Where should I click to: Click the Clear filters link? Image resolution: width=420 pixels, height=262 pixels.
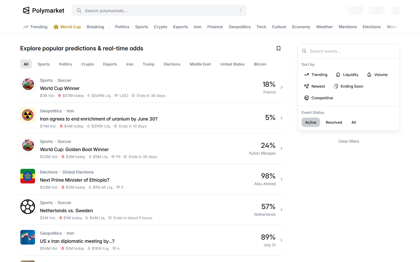tap(349, 141)
